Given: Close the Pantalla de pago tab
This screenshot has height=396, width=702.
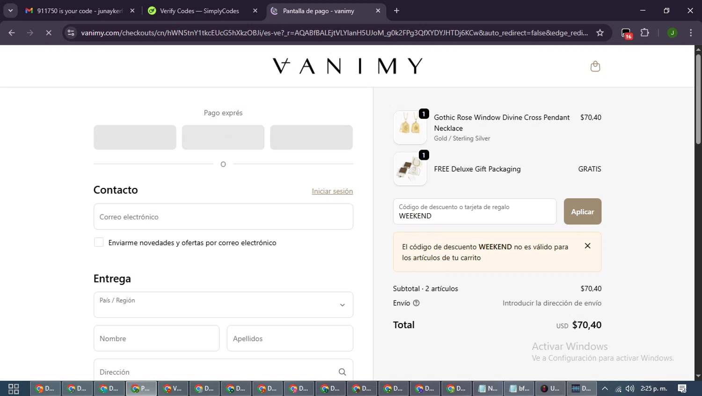Looking at the screenshot, I should tap(378, 11).
